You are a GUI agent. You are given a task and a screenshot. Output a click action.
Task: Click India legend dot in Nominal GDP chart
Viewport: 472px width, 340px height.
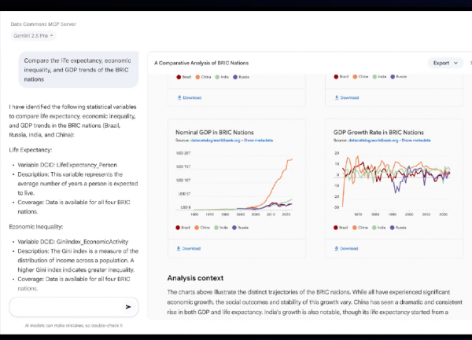[216, 228]
